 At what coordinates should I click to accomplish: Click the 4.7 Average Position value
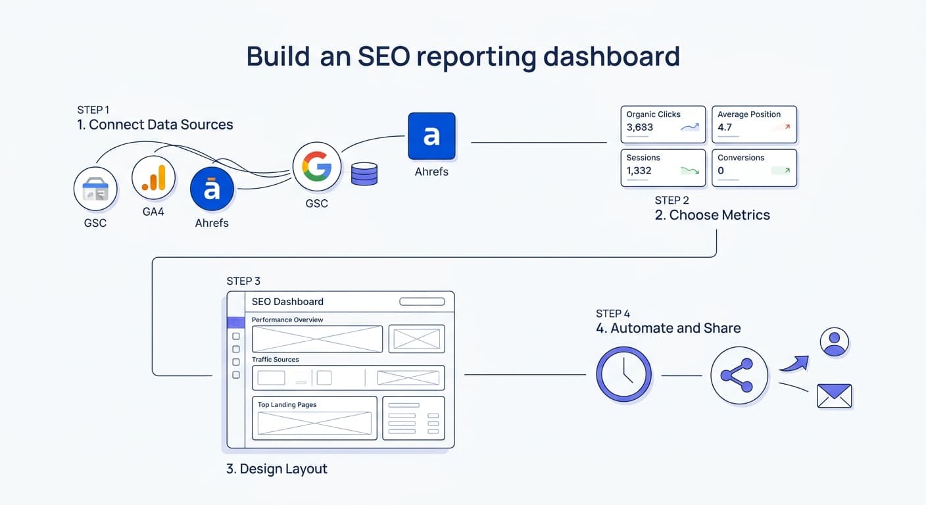tap(725, 128)
